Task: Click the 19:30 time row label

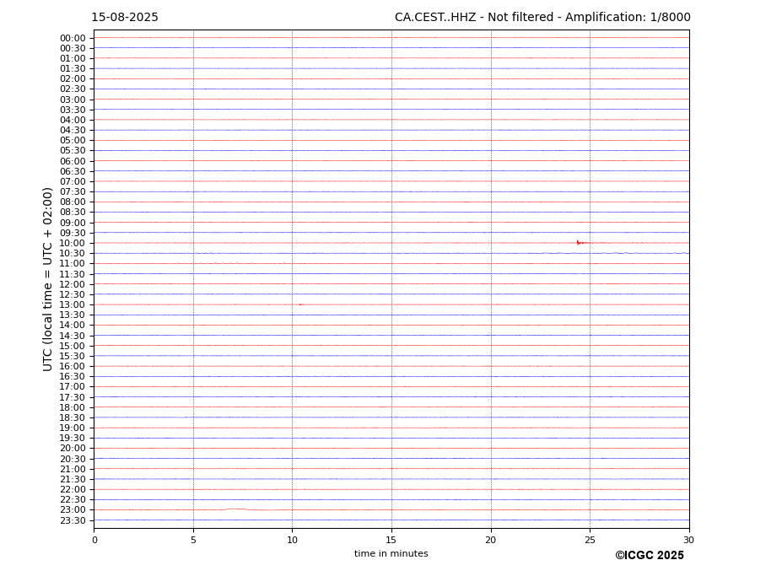Action: [73, 439]
